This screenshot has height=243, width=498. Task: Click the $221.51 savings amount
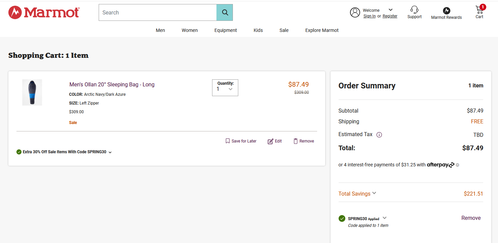coord(473,194)
